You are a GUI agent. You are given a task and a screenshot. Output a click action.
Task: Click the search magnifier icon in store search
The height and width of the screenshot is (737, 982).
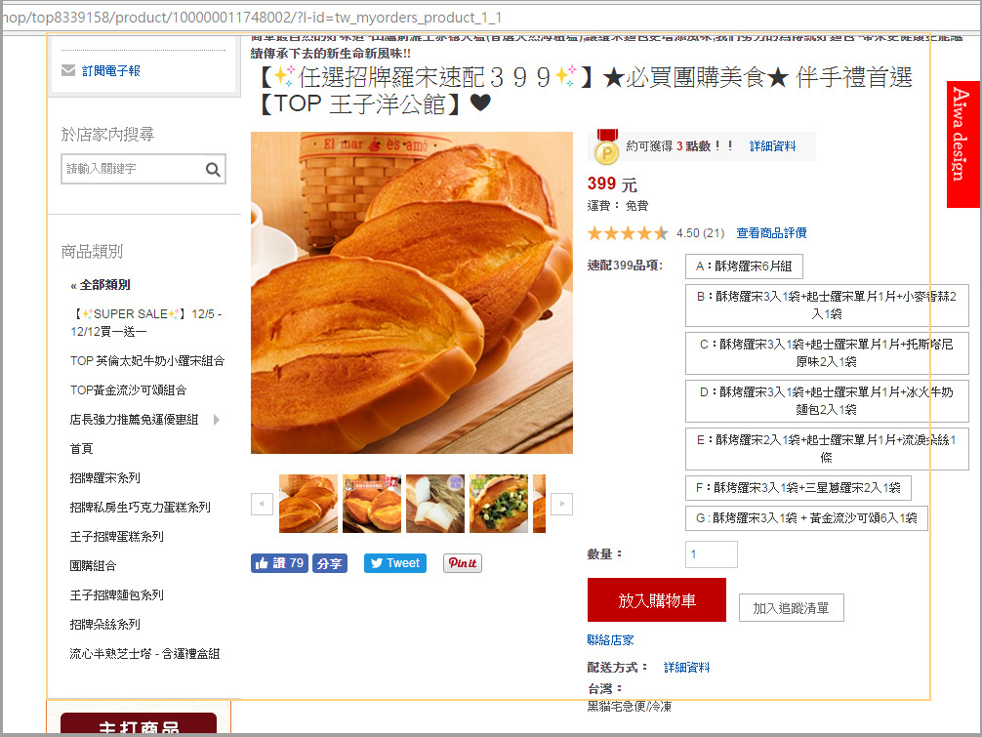[213, 169]
